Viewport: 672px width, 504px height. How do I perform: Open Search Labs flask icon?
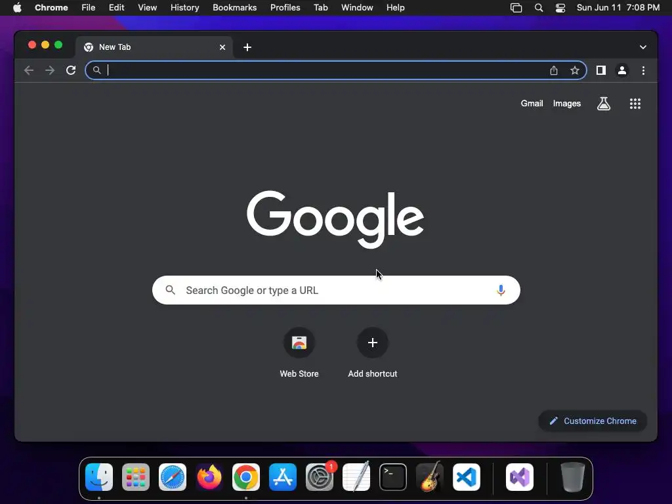pyautogui.click(x=604, y=103)
